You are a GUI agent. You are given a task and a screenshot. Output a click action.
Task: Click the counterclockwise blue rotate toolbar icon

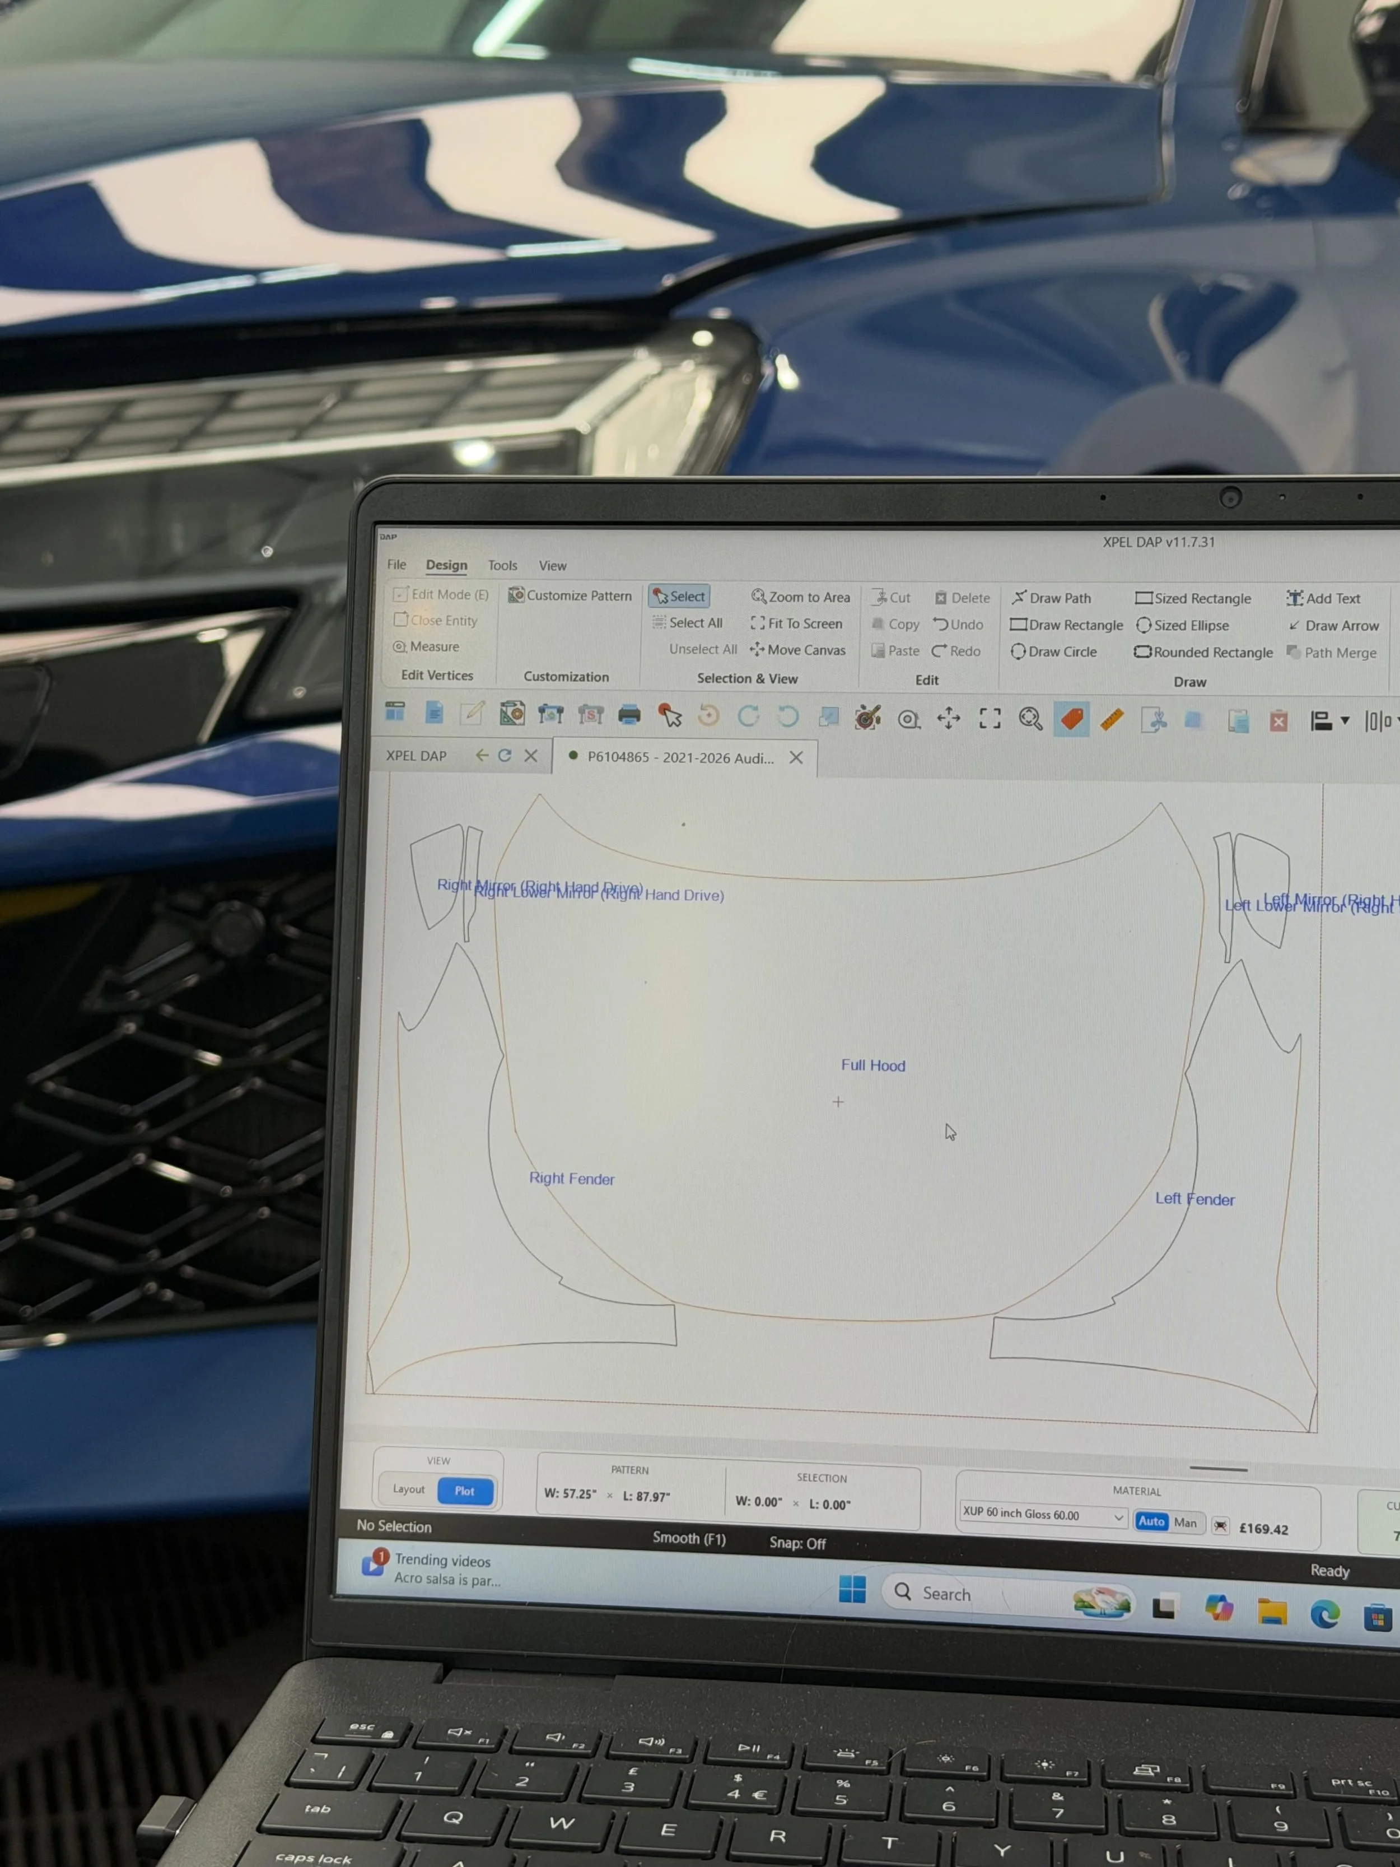click(787, 716)
